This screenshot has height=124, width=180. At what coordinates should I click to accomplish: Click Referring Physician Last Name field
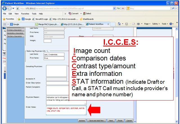tap(54, 54)
